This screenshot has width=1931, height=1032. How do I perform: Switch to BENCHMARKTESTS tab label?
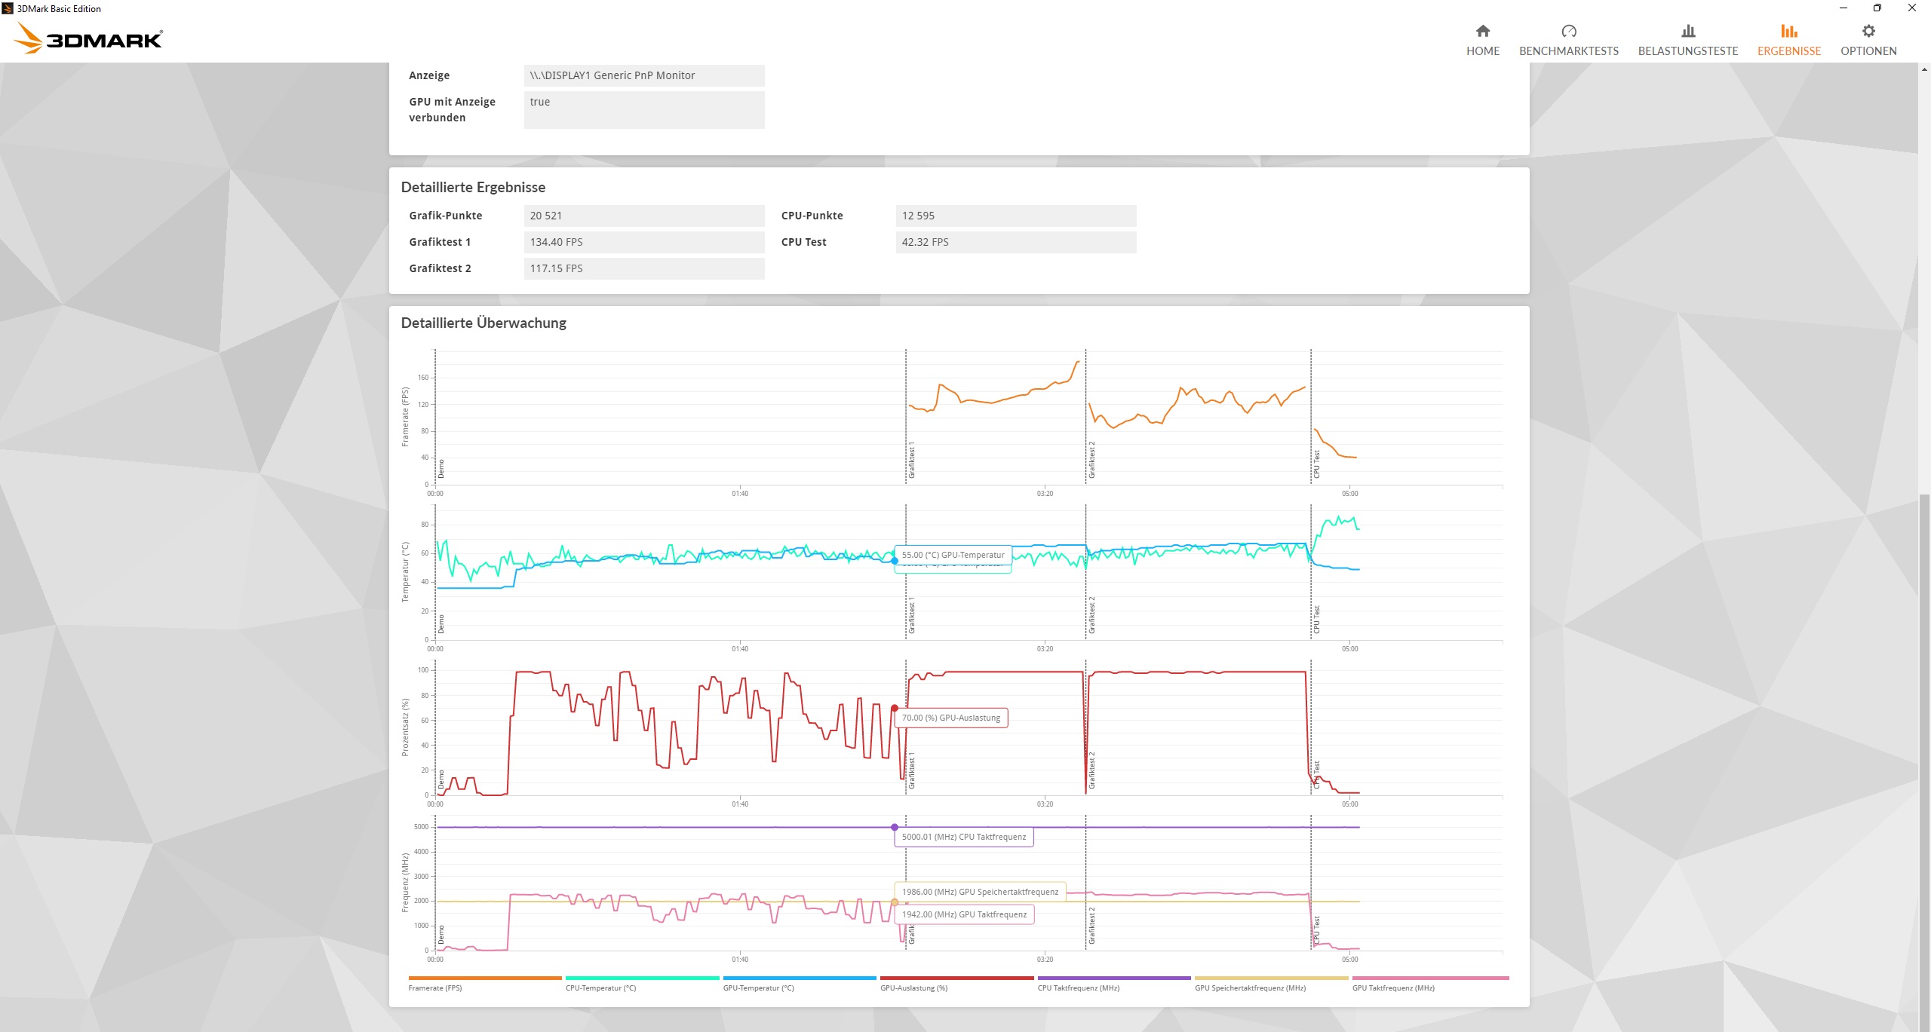point(1568,51)
